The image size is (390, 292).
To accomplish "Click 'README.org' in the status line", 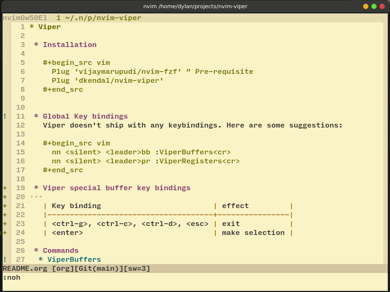I will point(25,269).
